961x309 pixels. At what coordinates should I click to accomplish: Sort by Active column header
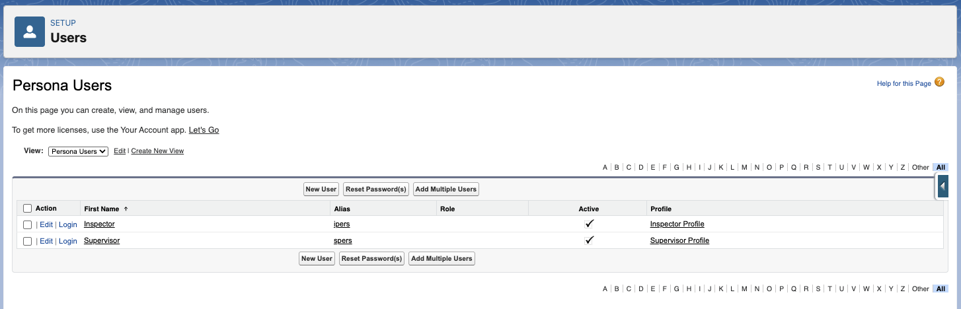[x=588, y=209]
